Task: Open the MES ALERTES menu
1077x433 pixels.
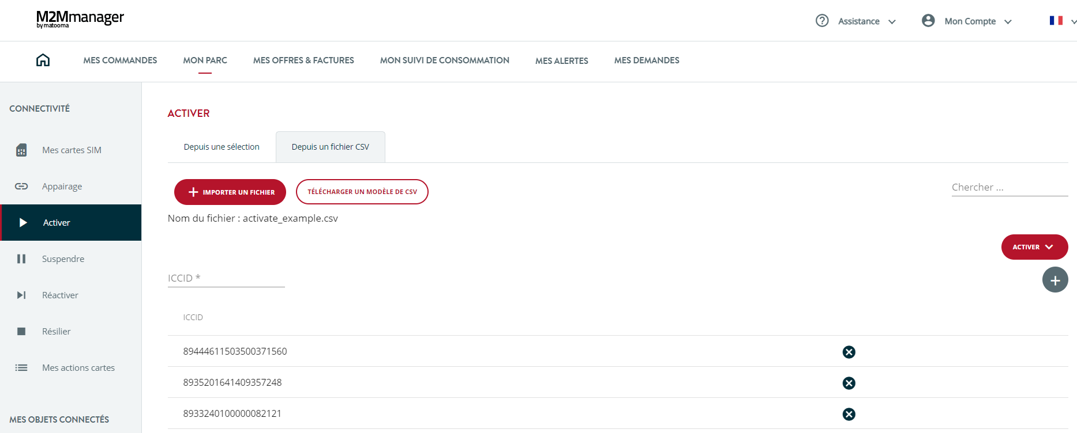Action: 561,60
